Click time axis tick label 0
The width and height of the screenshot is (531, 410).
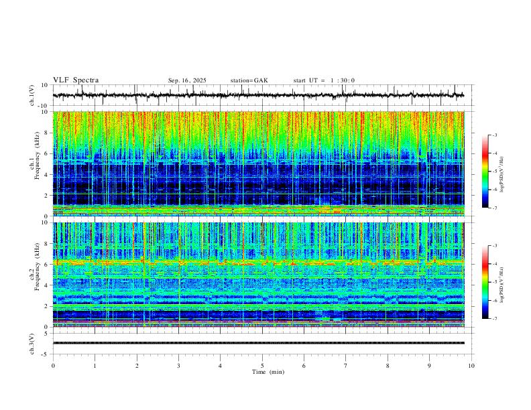click(x=53, y=366)
